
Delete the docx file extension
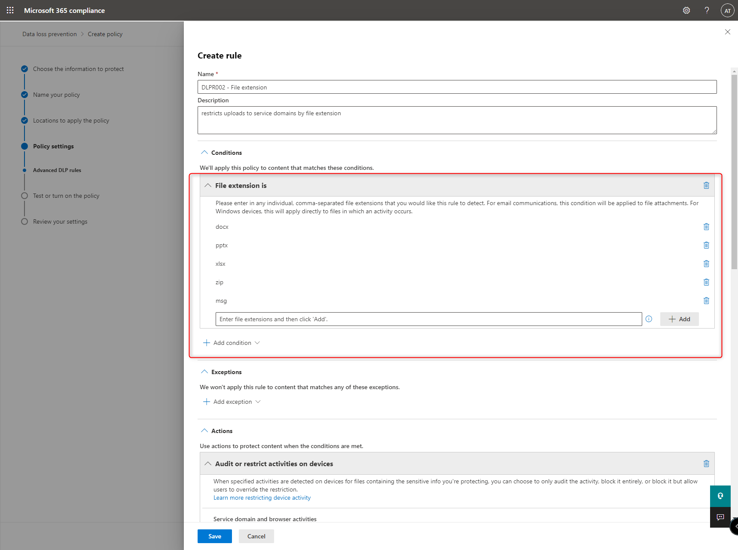tap(706, 227)
